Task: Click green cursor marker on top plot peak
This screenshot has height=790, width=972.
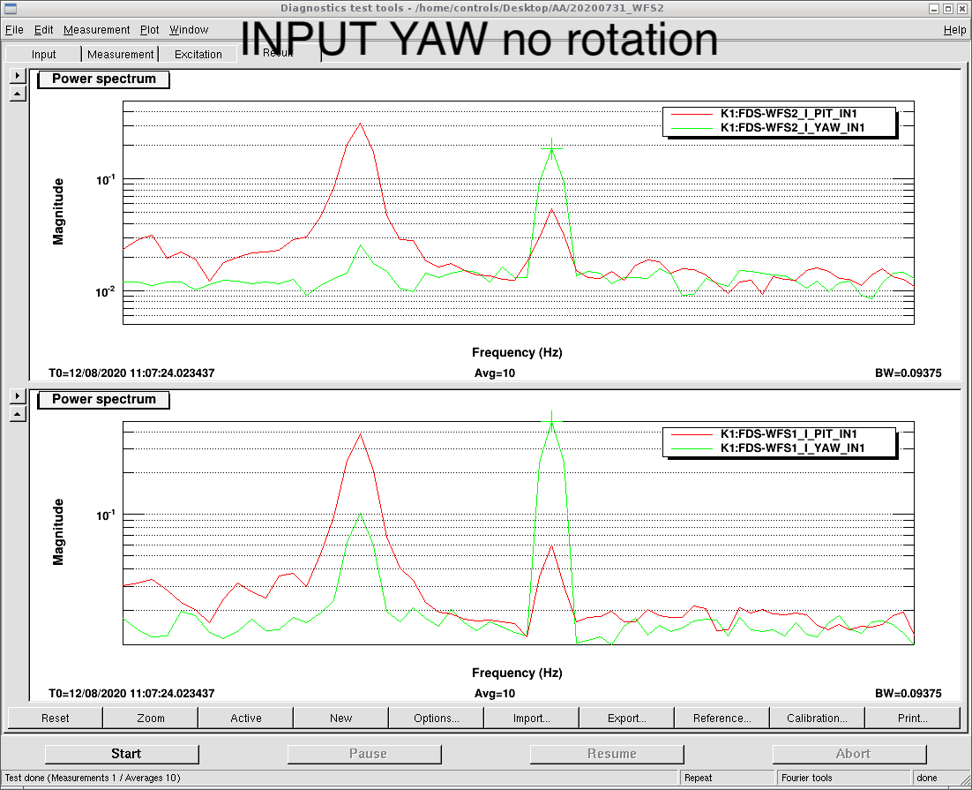Action: point(551,148)
